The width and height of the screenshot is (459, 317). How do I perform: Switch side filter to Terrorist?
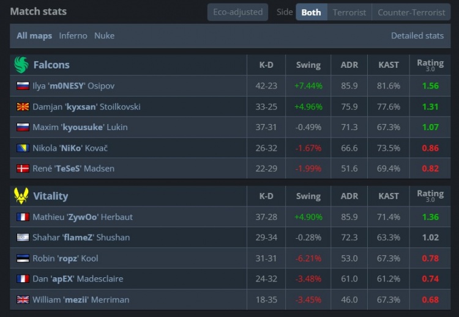click(x=349, y=12)
